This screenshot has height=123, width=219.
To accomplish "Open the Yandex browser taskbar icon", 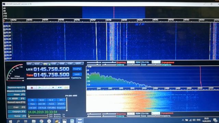I will pos(49,121).
